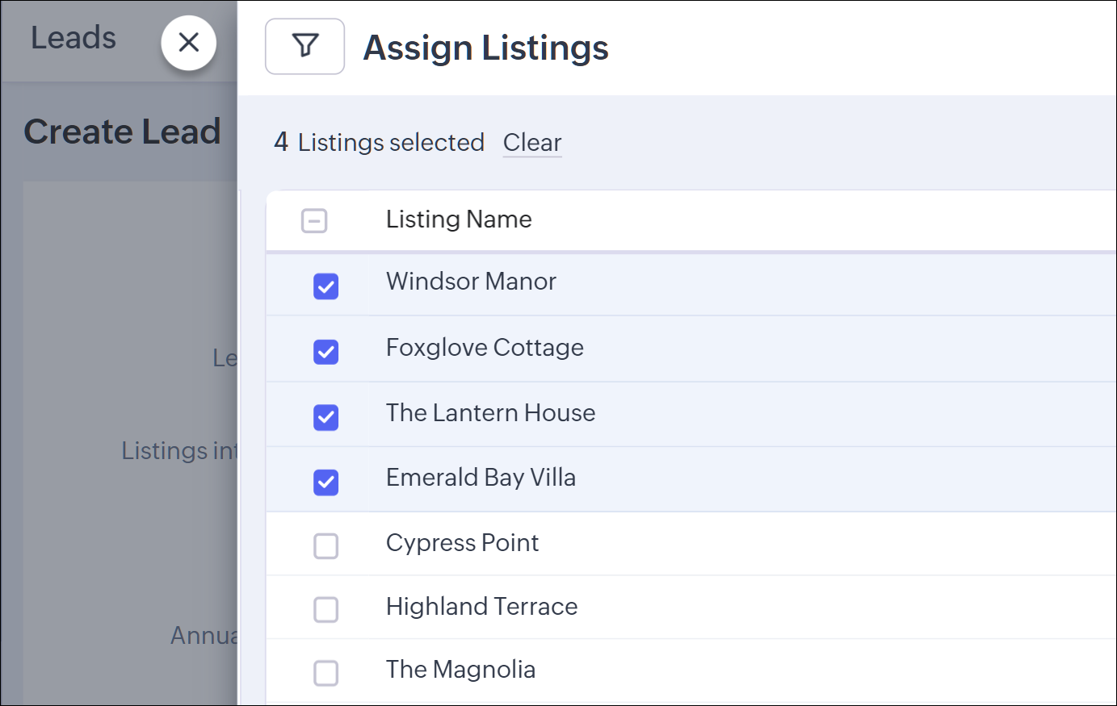
Task: Click The Magnolia listing name
Action: pos(460,670)
